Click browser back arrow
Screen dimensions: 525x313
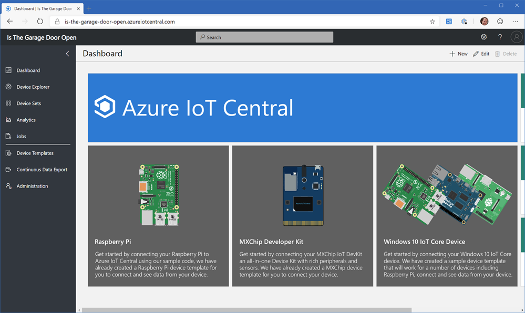[9, 22]
